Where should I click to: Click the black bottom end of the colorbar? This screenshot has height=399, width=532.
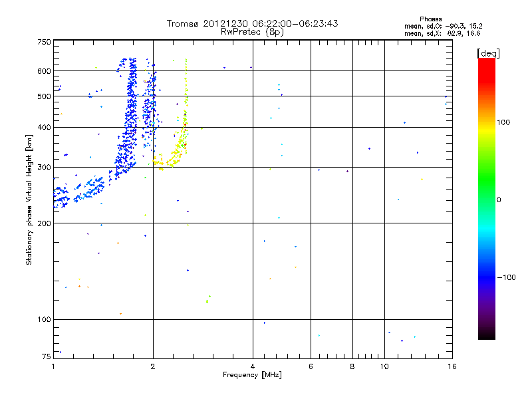coord(487,334)
